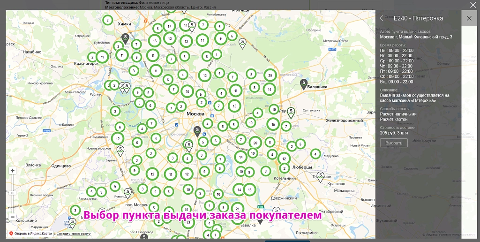Click cluster 4 above Марусино
Image resolution: width=480 pixels, height=242 pixels.
pyautogui.click(x=315, y=154)
